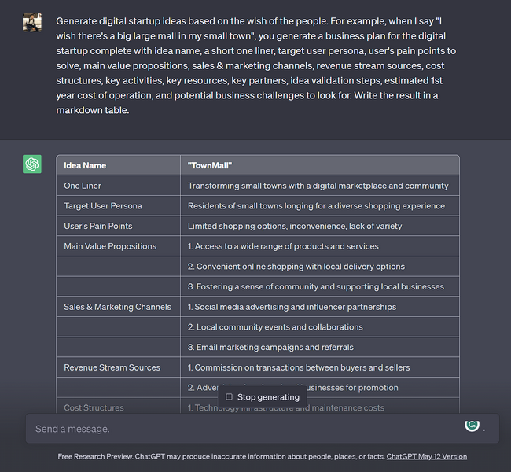Click the ChatGPT logo beside the response
The width and height of the screenshot is (511, 472).
(x=32, y=164)
